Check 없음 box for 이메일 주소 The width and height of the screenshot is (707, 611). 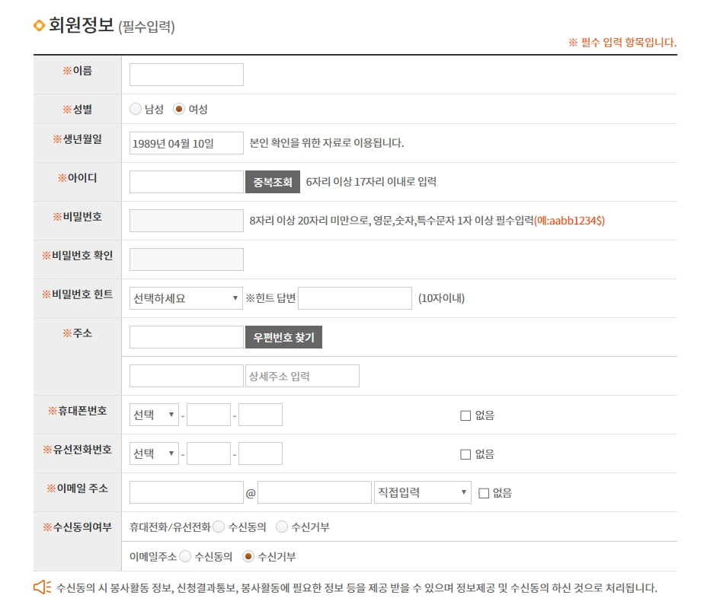click(483, 493)
